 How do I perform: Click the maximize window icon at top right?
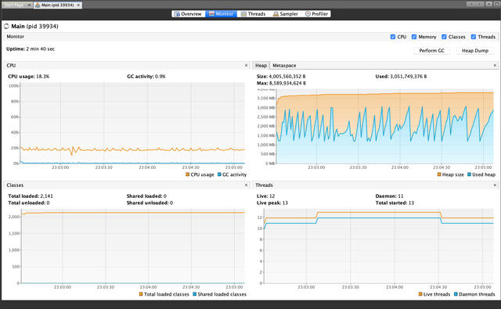point(497,4)
